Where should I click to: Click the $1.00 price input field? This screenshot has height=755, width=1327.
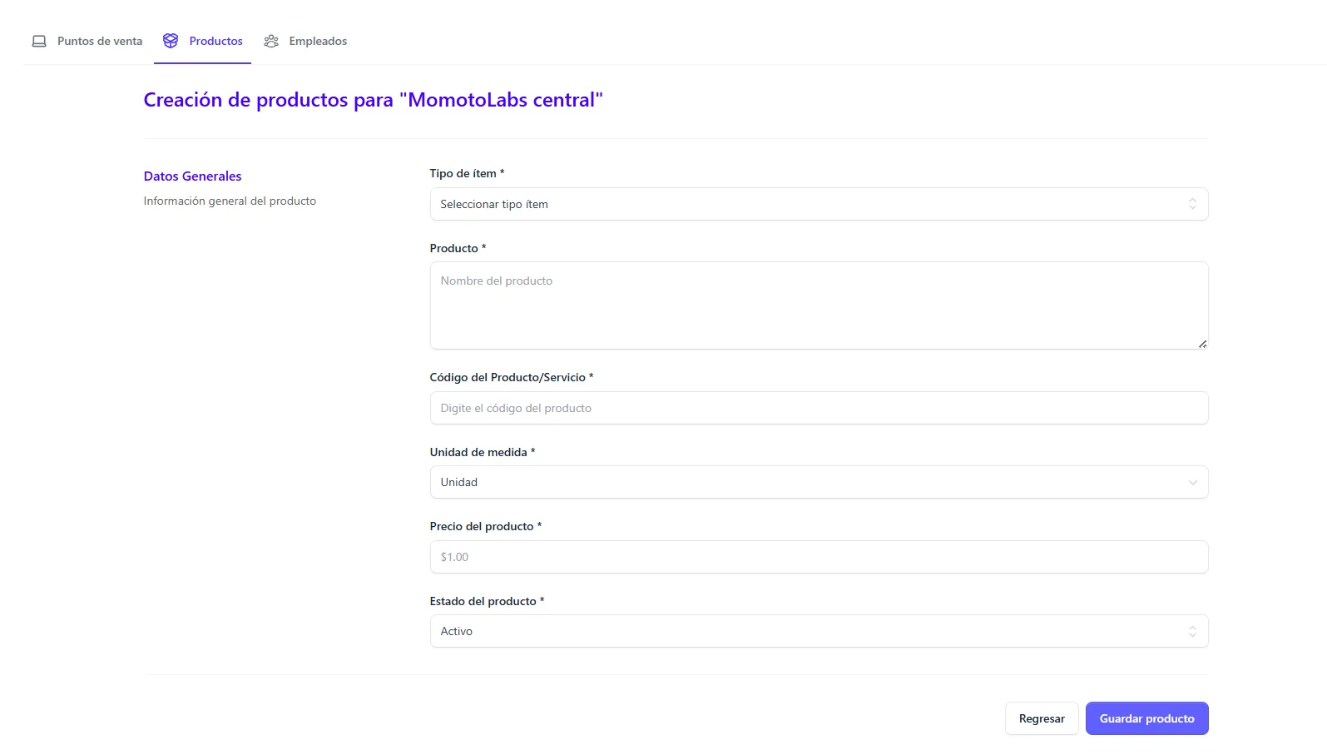coord(818,557)
